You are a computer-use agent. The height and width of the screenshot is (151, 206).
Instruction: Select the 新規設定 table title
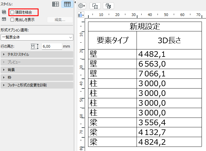(x=145, y=26)
